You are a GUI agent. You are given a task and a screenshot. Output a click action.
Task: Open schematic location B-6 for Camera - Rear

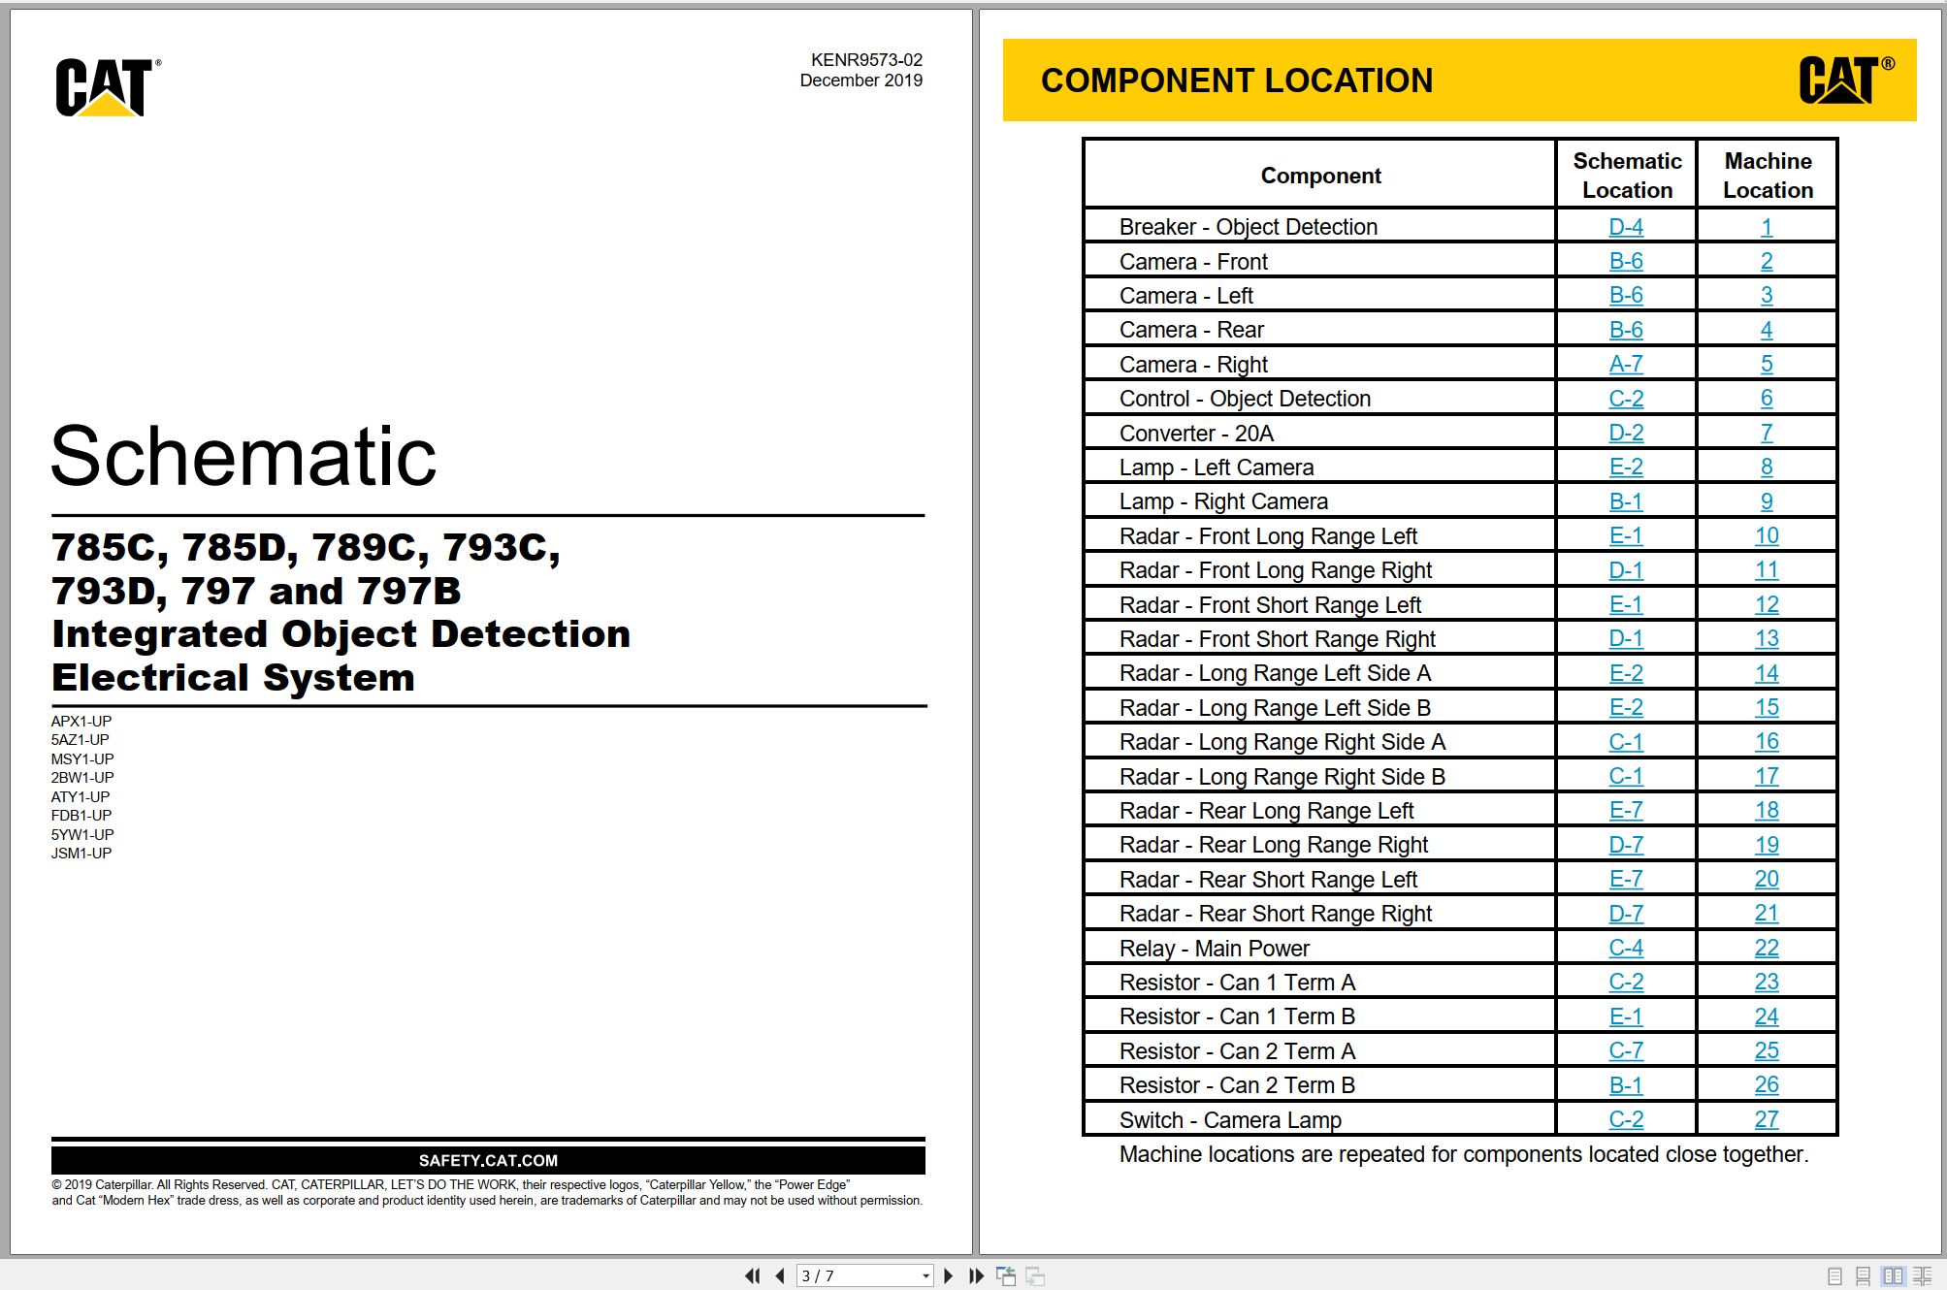1626,330
